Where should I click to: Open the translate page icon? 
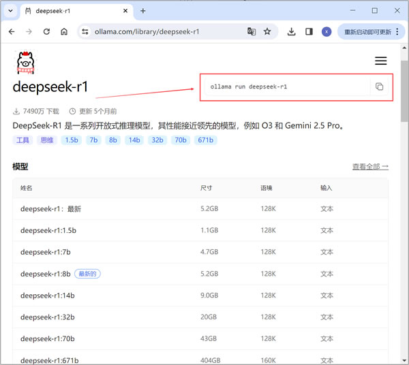click(x=252, y=31)
